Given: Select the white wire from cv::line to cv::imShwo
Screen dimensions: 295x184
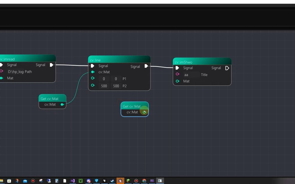Looking at the screenshot, I should point(162,67).
